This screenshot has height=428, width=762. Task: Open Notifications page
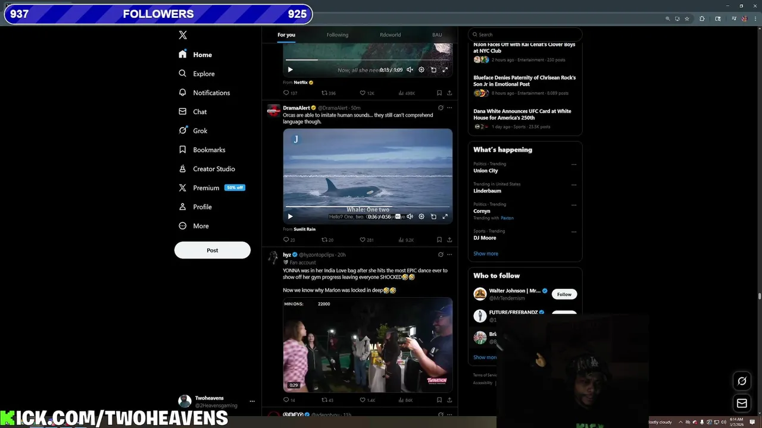point(205,93)
